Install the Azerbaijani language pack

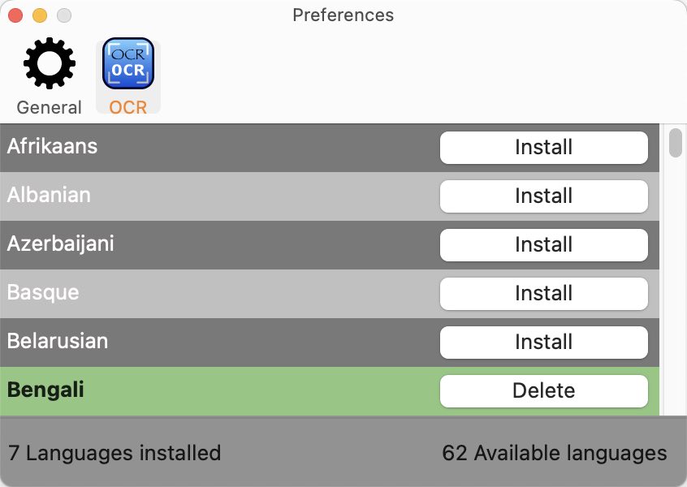click(544, 245)
